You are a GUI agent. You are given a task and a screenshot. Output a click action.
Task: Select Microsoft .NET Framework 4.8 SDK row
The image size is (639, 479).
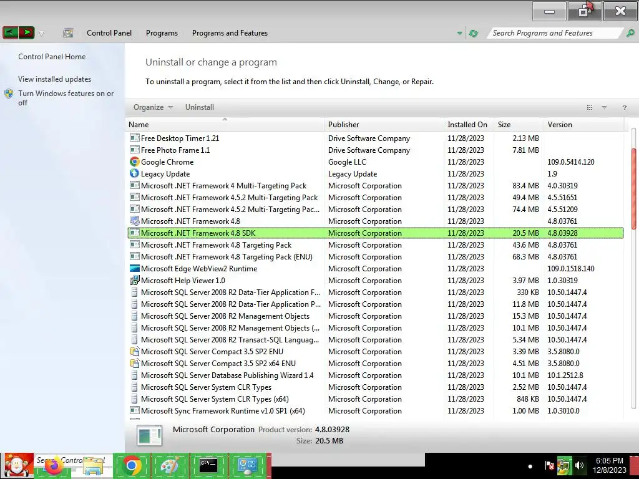(x=376, y=233)
